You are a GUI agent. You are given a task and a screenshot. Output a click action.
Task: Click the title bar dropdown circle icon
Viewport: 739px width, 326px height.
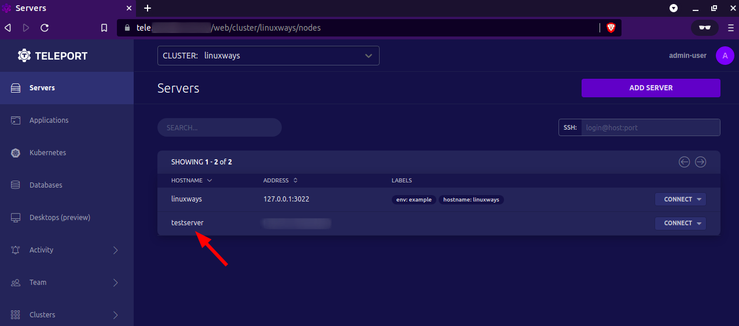pos(674,8)
